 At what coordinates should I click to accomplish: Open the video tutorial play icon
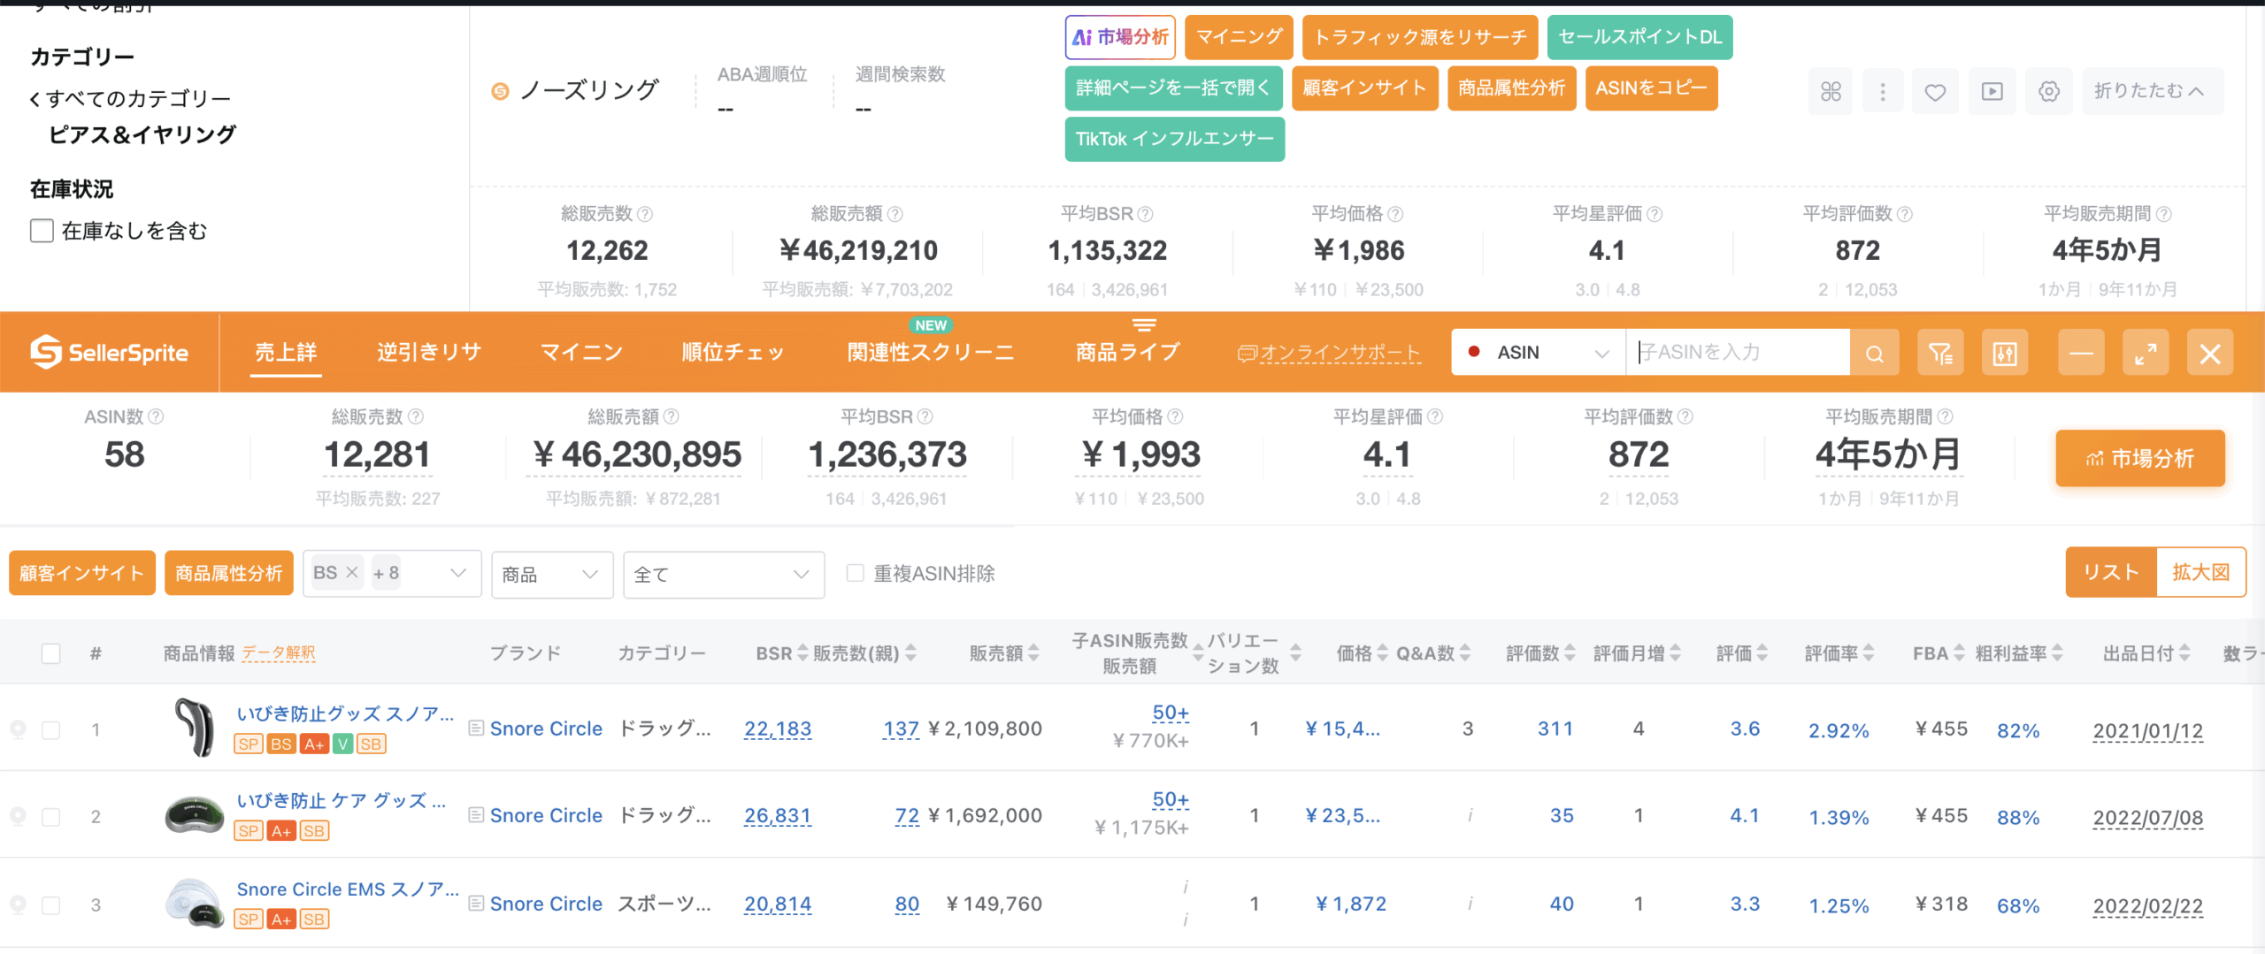1992,91
